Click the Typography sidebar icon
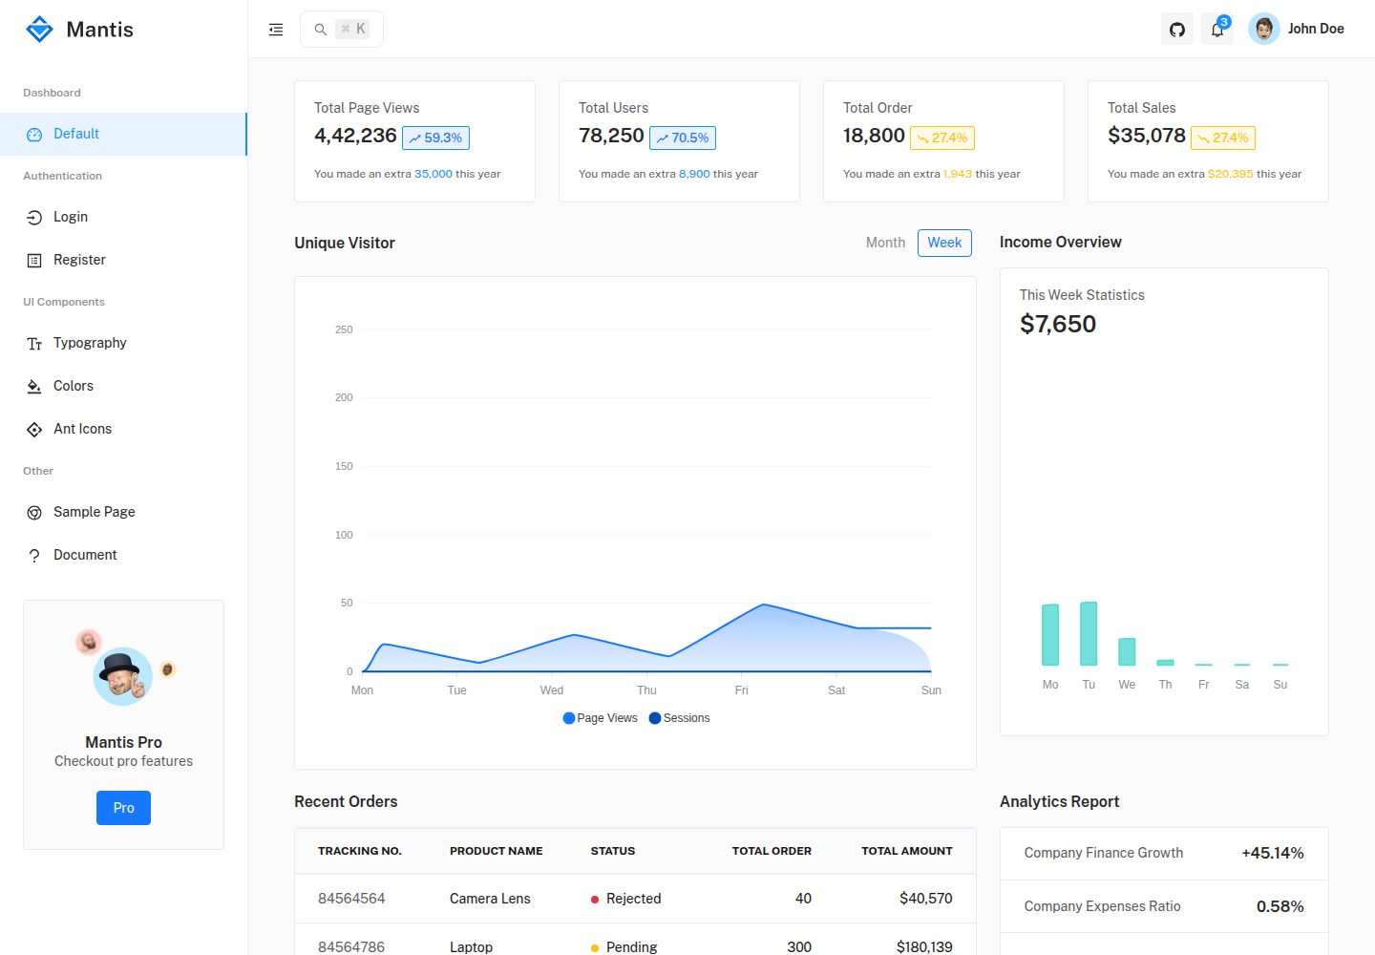 34,344
